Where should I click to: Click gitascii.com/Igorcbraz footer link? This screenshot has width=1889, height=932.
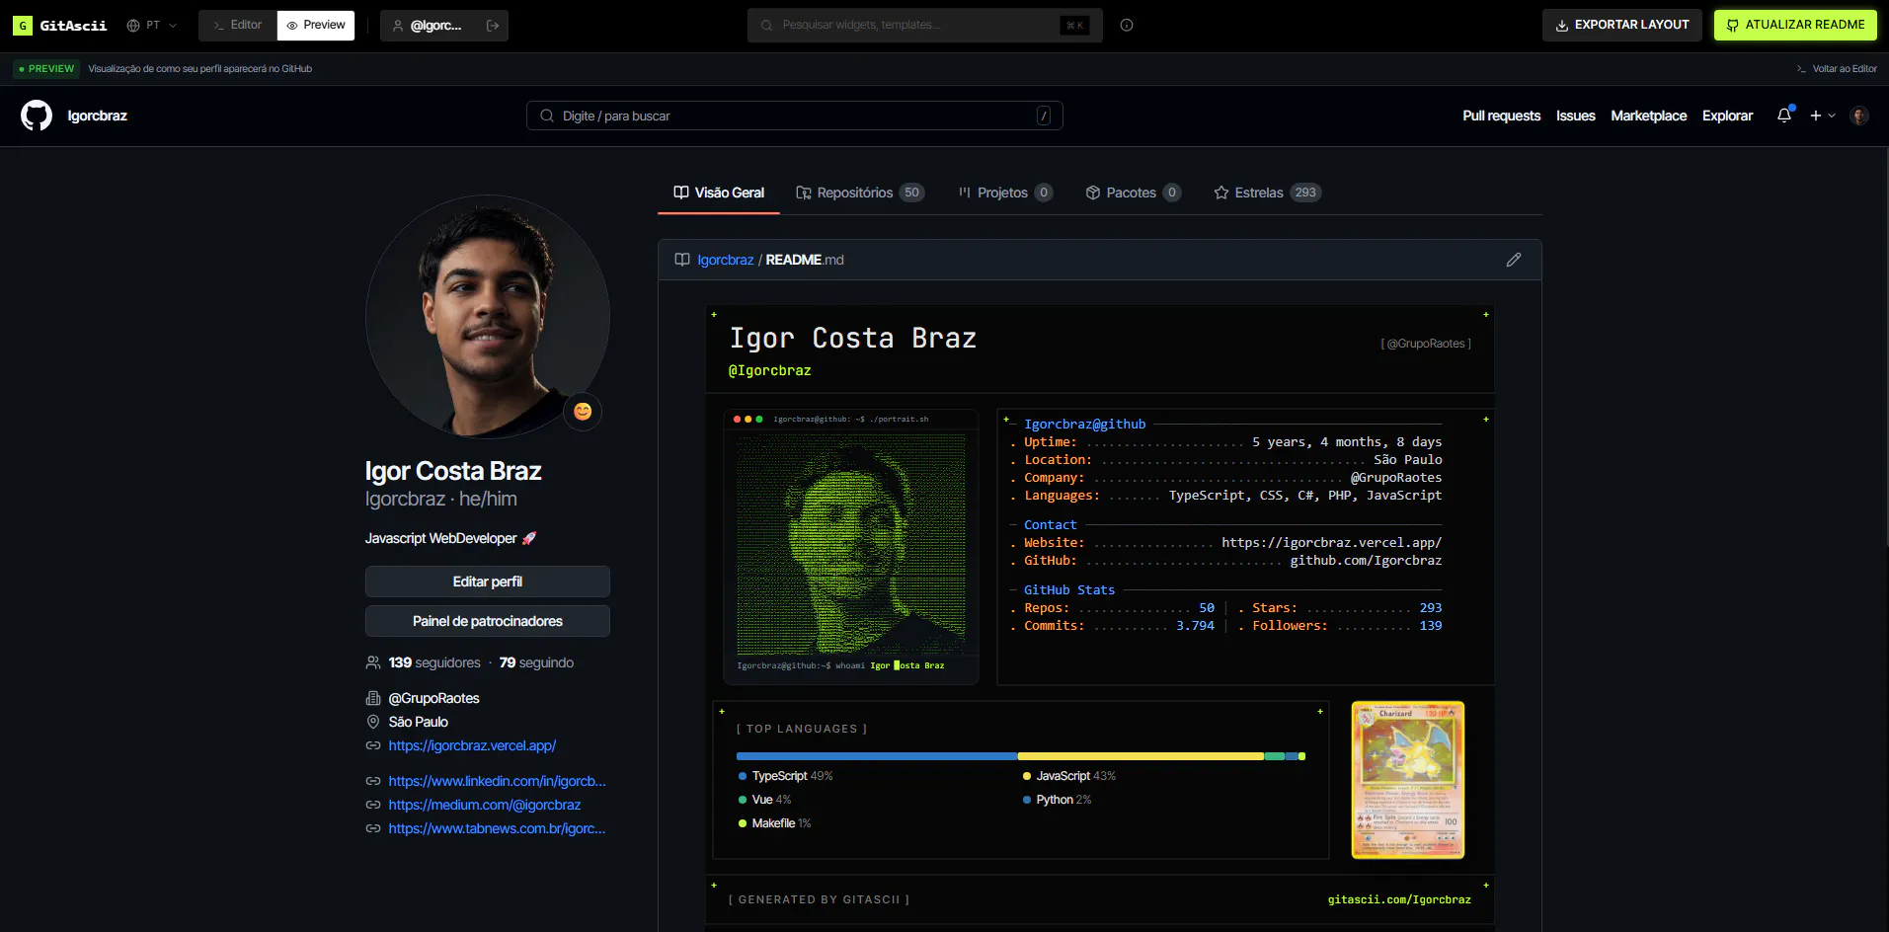point(1399,899)
